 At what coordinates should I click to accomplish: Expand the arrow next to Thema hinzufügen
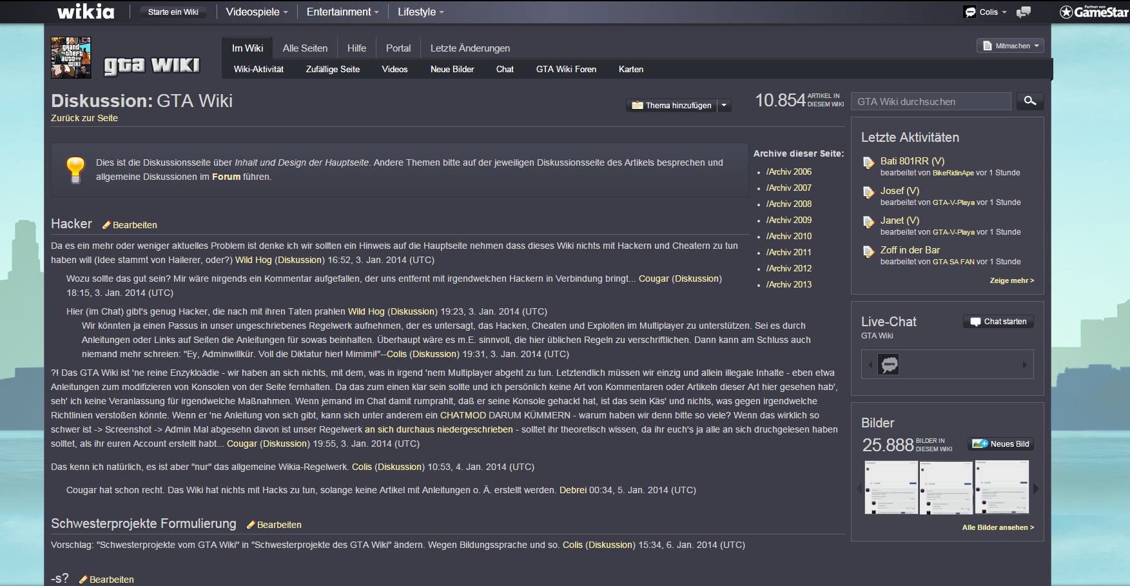point(724,105)
